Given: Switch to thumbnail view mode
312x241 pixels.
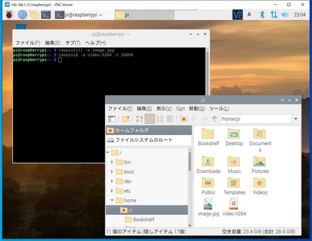Looking at the screenshot, I should click(x=160, y=119).
